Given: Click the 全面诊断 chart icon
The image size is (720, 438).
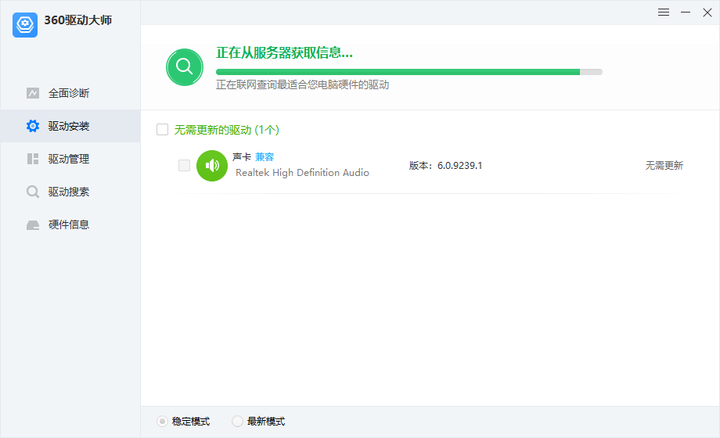Looking at the screenshot, I should click(33, 93).
